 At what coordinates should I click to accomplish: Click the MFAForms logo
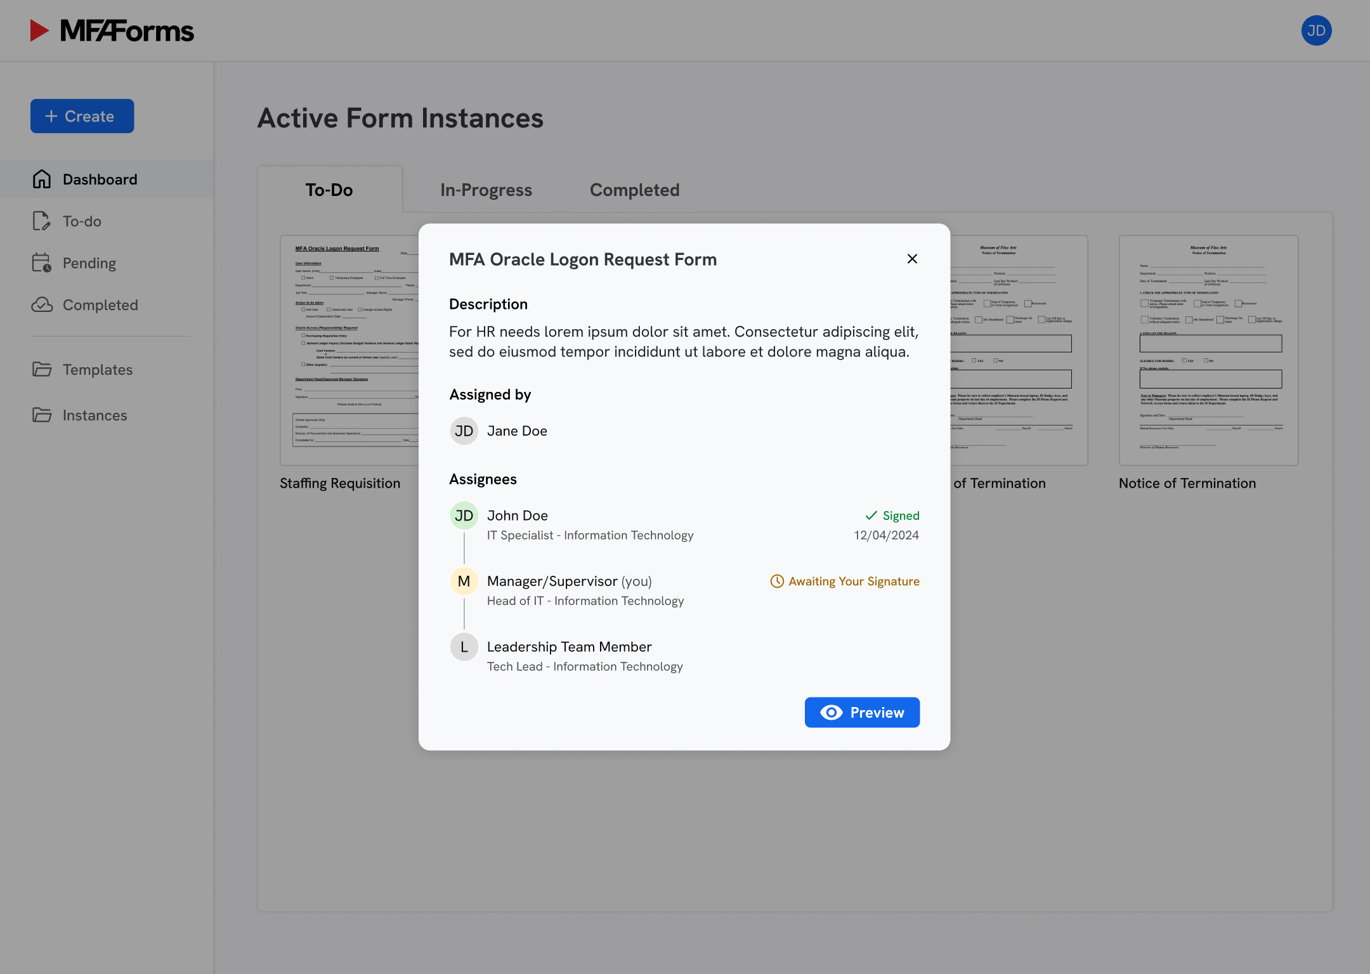click(112, 30)
